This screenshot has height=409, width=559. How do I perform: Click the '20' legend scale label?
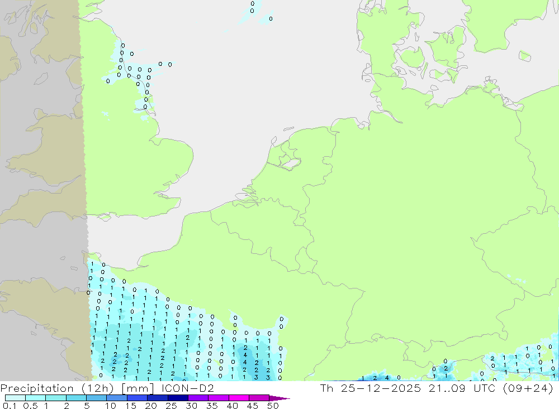pyautogui.click(x=151, y=406)
